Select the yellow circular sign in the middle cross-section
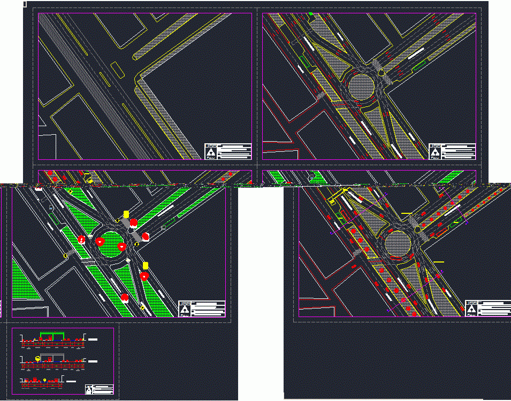511x401 pixels. pos(37,358)
